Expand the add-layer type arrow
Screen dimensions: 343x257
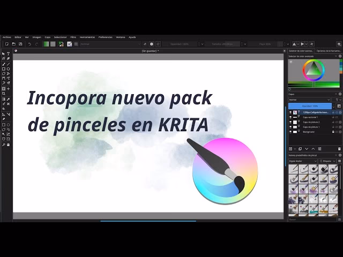295,149
